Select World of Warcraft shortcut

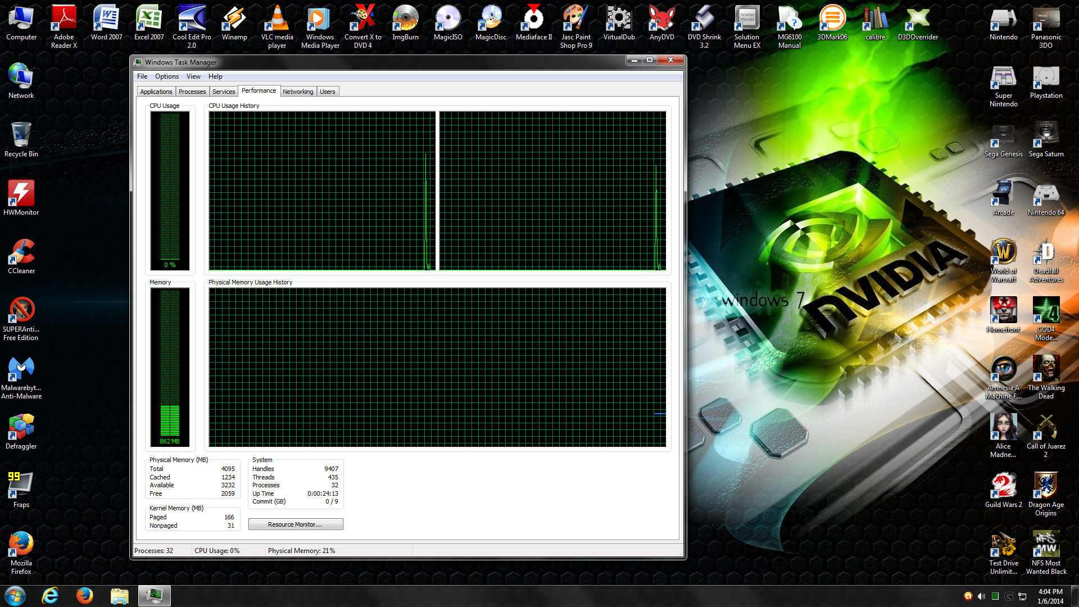click(x=1004, y=261)
